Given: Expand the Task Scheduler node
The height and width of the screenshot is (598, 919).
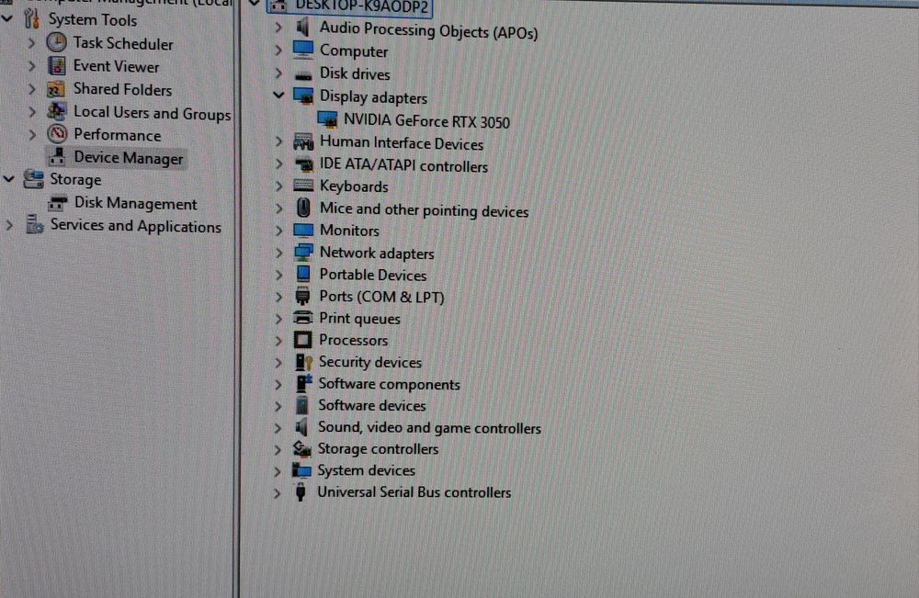Looking at the screenshot, I should point(32,43).
